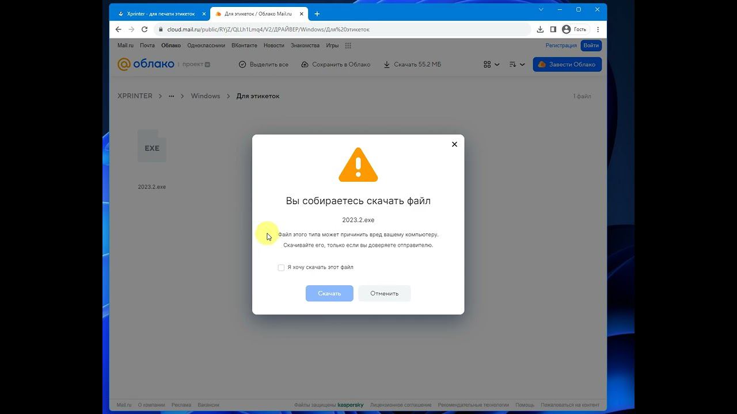
Task: Open the sort order dropdown
Action: coord(517,64)
